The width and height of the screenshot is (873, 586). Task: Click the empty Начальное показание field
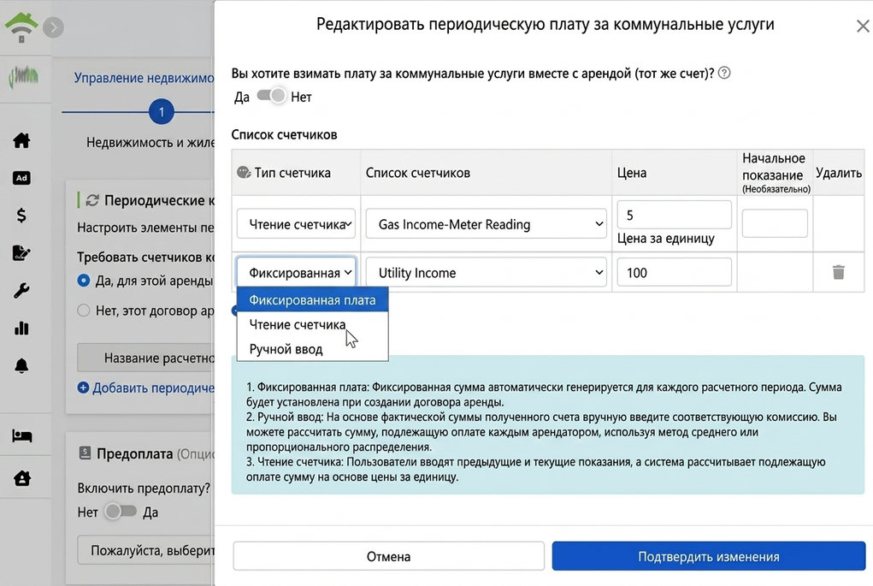pos(775,222)
